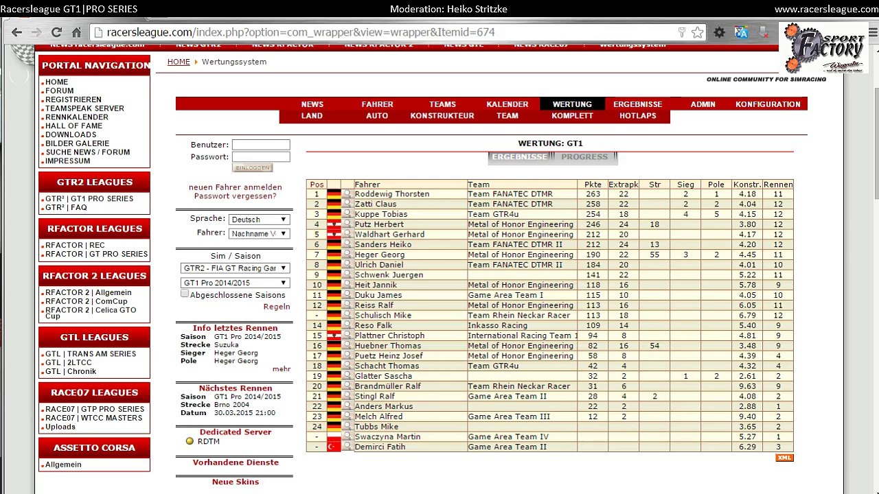Image resolution: width=879 pixels, height=494 pixels.
Task: Open the FAHRER menu item
Action: (x=377, y=104)
